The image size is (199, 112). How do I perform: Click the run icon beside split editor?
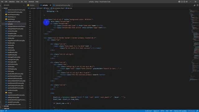(x=195, y=5)
